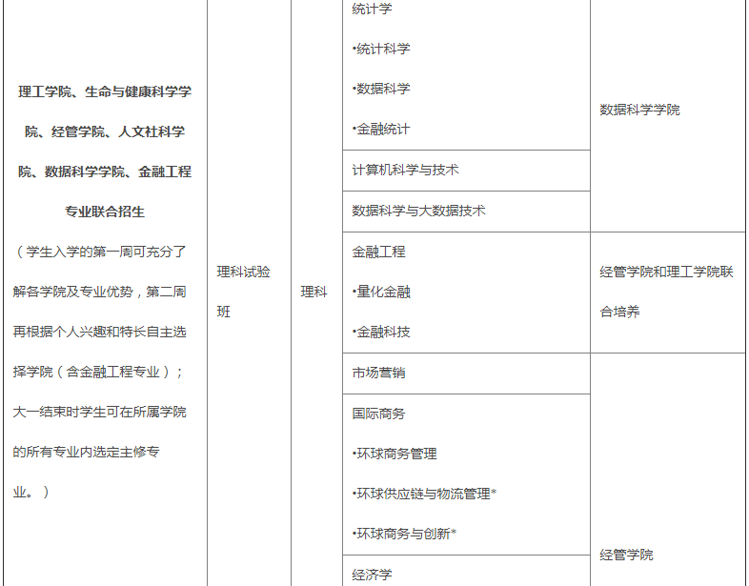Click the 理科试验班 program cell
This screenshot has width=749, height=586.
coord(243,292)
